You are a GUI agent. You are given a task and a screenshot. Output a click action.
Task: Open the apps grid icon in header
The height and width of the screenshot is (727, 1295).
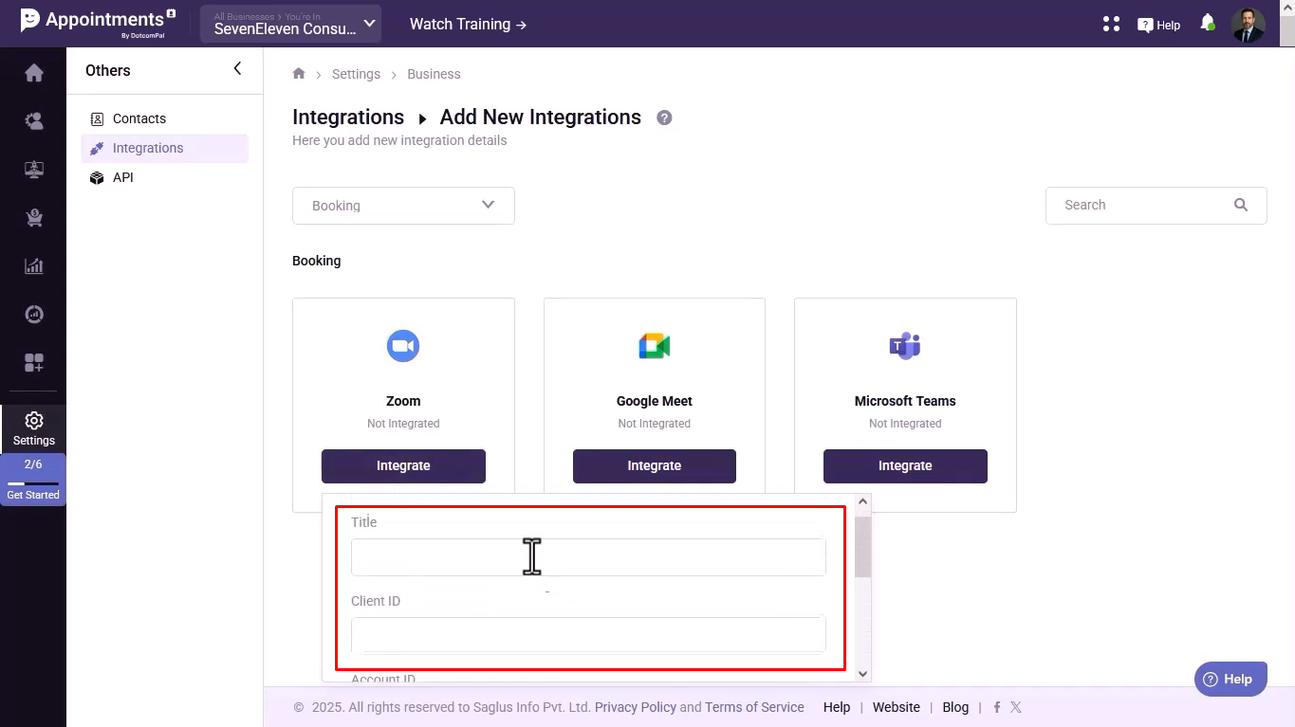pos(1111,25)
